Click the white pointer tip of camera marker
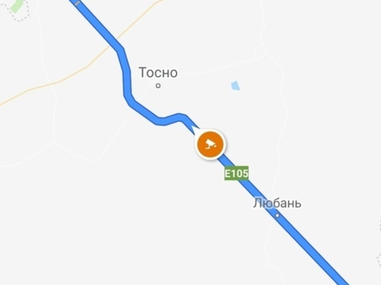The width and height of the screenshot is (381, 285). [x=194, y=128]
